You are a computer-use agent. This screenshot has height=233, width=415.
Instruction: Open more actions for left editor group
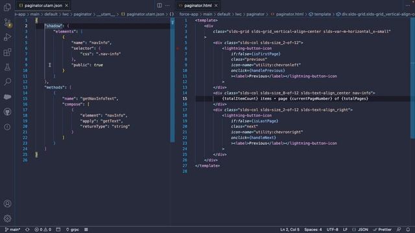pyautogui.click(x=167, y=5)
